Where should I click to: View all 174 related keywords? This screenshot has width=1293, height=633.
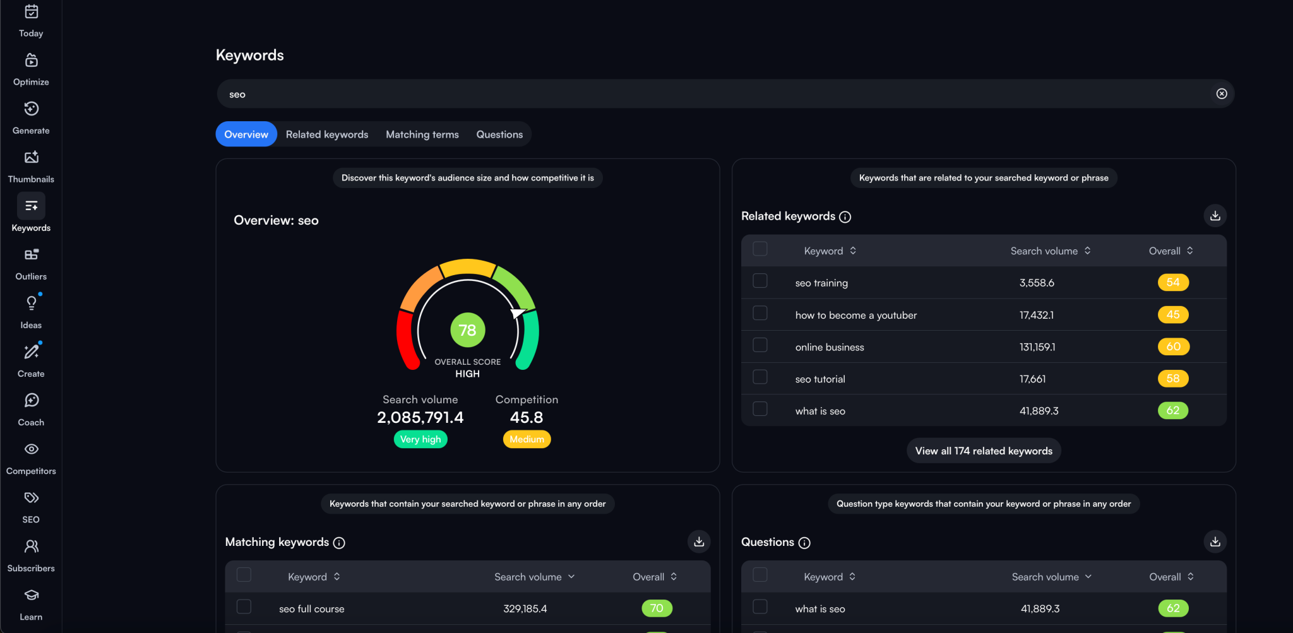[x=984, y=451]
